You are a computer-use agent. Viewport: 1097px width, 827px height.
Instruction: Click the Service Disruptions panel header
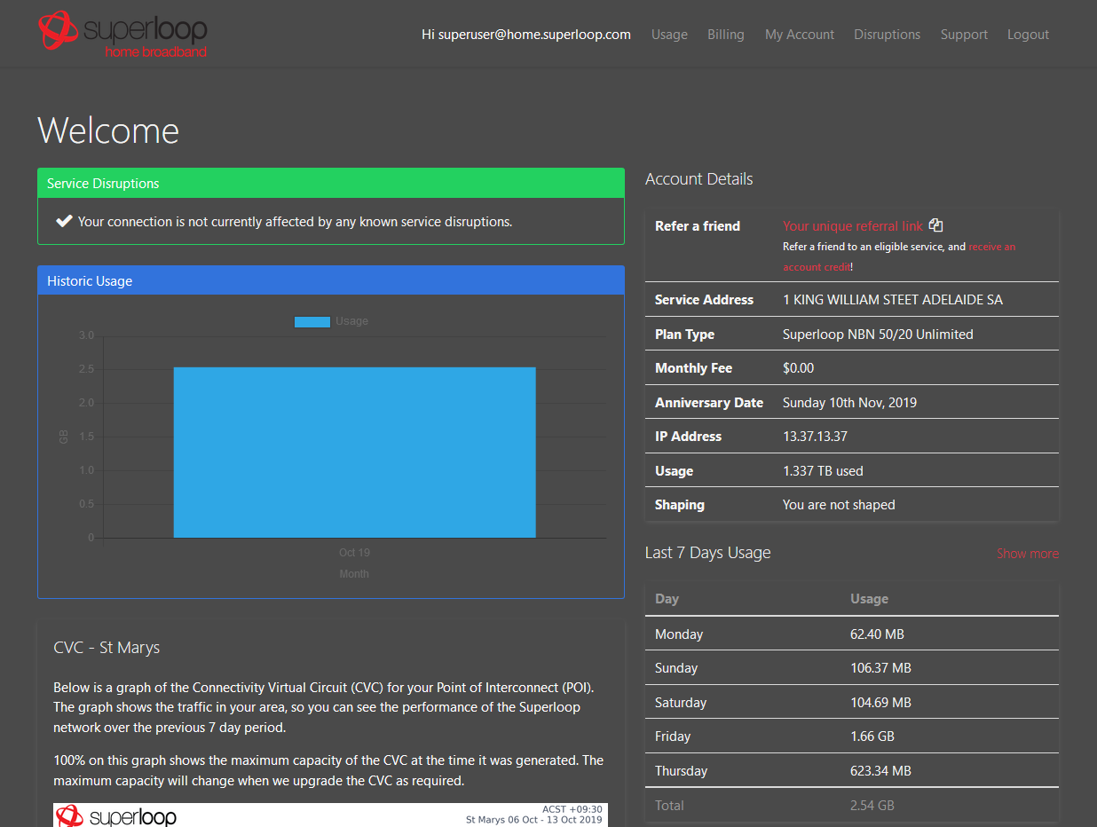[331, 184]
